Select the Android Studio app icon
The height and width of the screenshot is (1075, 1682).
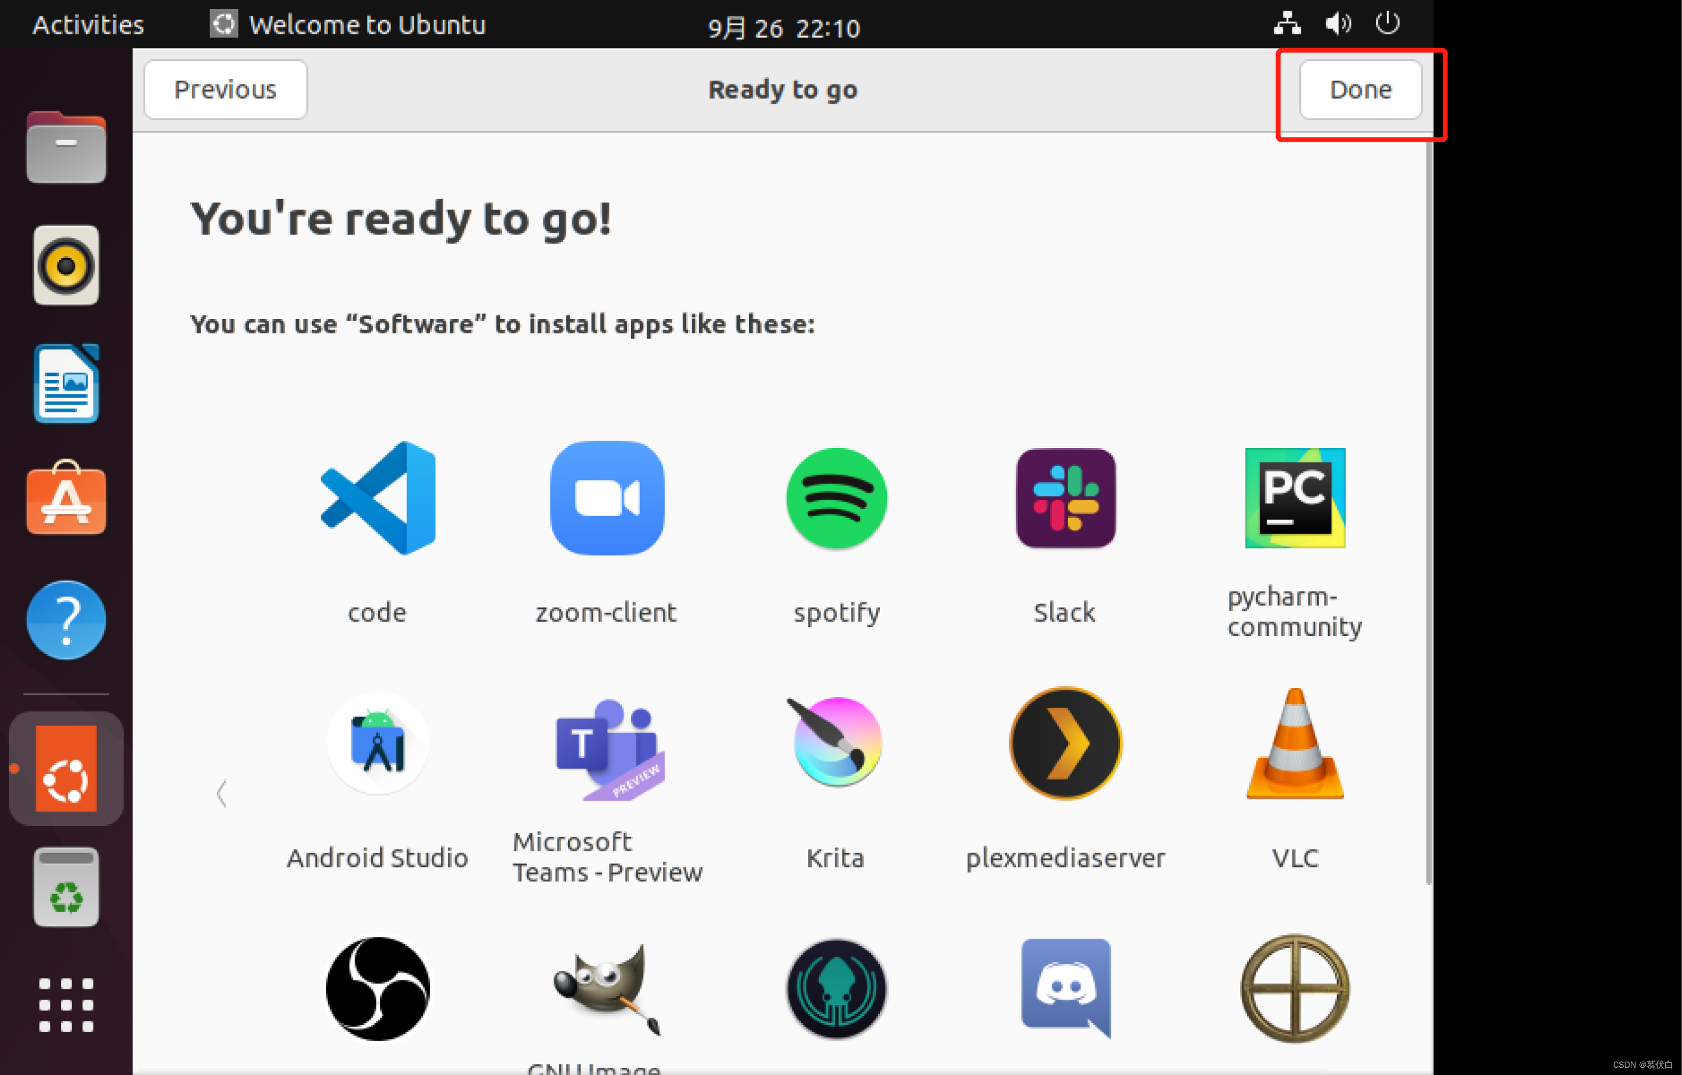click(377, 743)
